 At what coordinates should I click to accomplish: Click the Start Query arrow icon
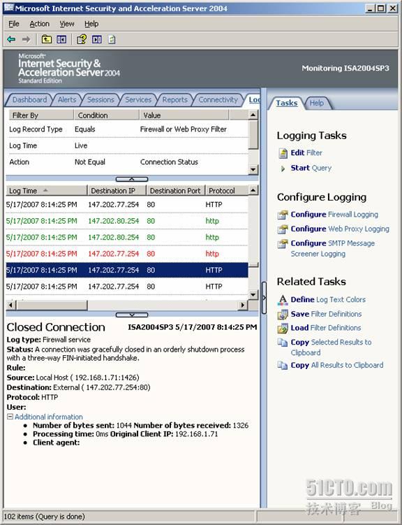pyautogui.click(x=283, y=168)
